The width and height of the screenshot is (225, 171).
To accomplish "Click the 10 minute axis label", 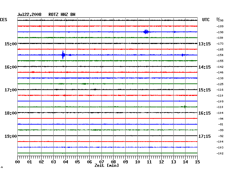I will point(137,162).
